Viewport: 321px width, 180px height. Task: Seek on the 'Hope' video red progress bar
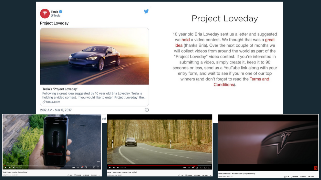point(160,165)
